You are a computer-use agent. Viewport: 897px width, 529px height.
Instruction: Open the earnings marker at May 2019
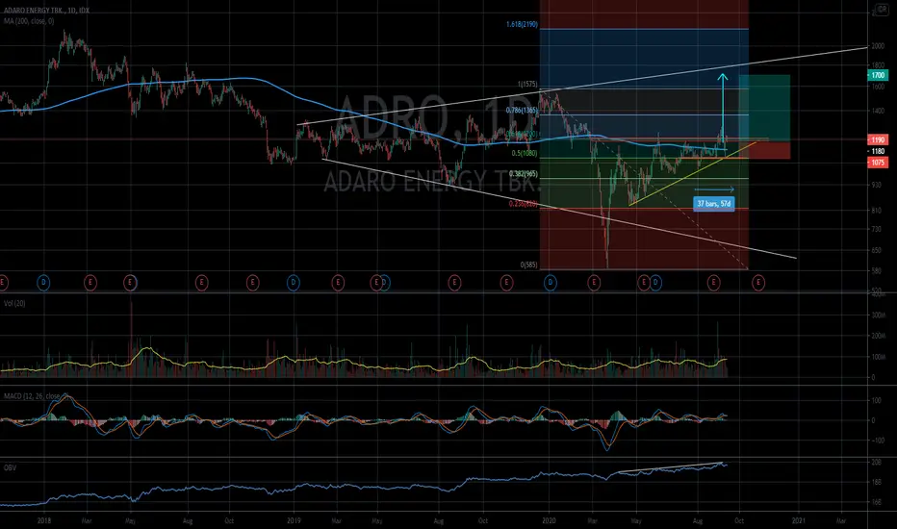(x=376, y=282)
